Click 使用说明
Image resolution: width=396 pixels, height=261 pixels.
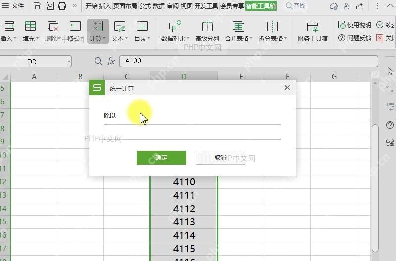(354, 25)
